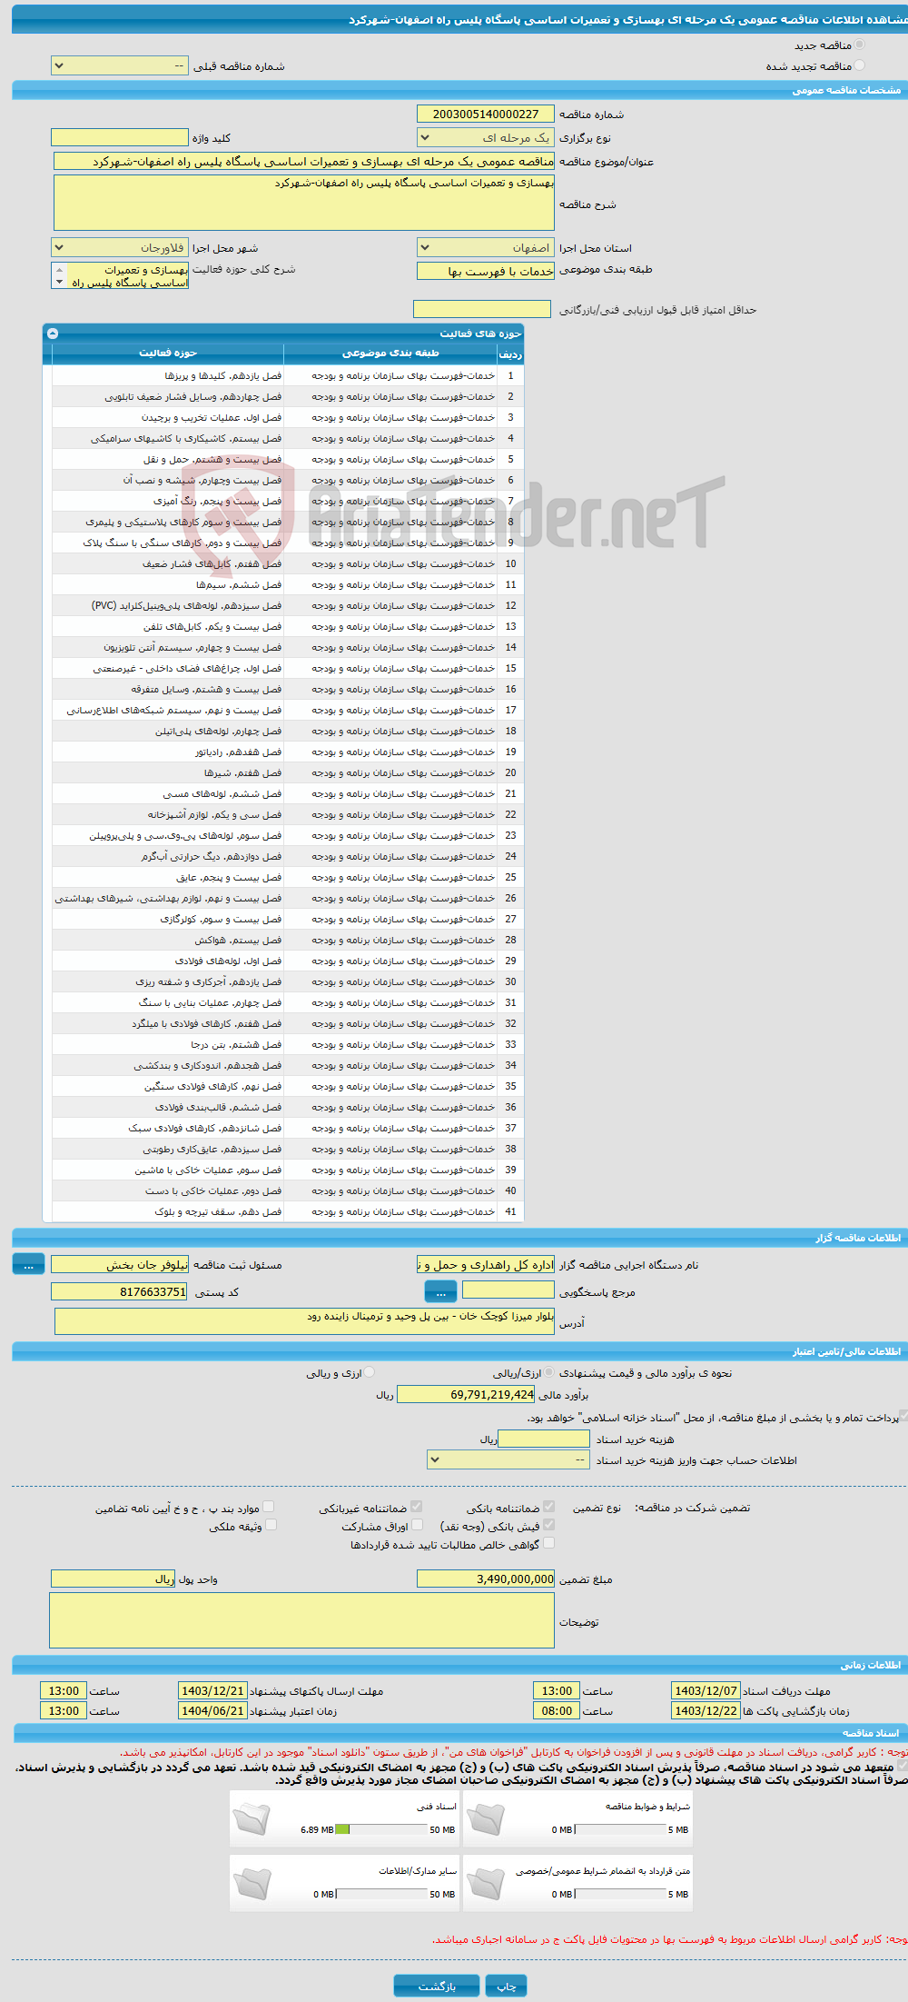This screenshot has height=2002, width=908.
Task: Click the توضیحات text area
Action: tap(302, 1620)
